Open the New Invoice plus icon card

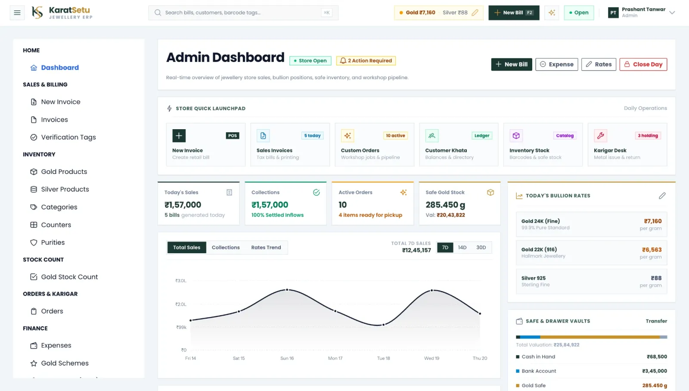click(179, 136)
